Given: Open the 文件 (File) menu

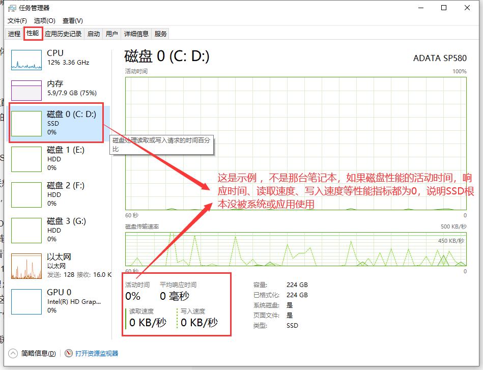Looking at the screenshot, I should click(x=17, y=21).
